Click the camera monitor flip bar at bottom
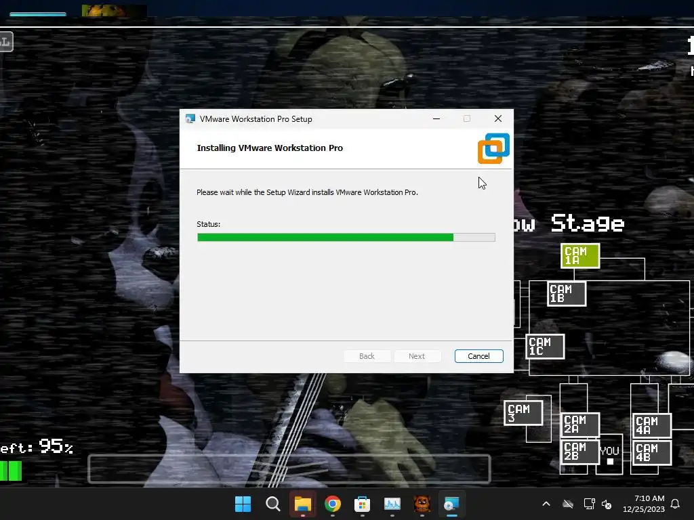 pyautogui.click(x=289, y=469)
